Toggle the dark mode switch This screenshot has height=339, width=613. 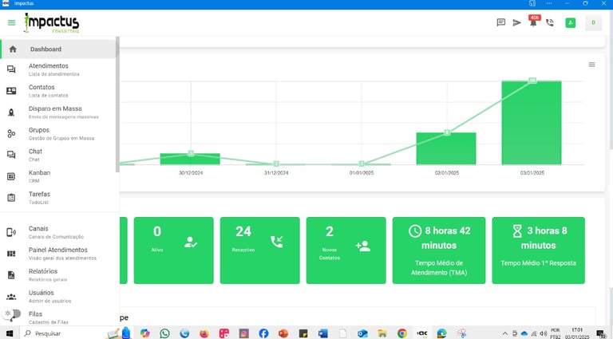[x=13, y=313]
